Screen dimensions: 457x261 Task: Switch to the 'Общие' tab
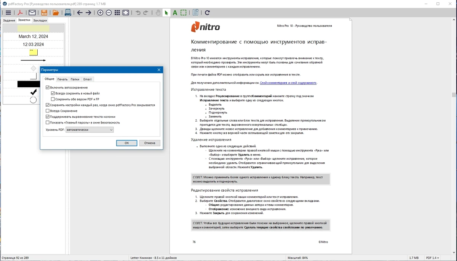(50, 79)
